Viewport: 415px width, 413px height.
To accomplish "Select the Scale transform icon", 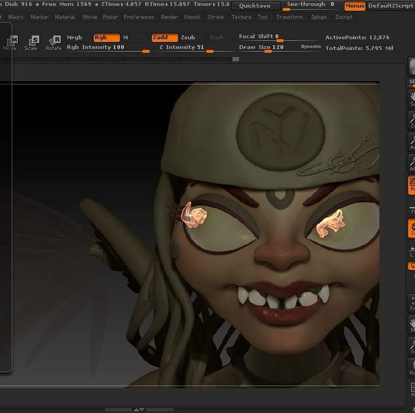I will pyautogui.click(x=31, y=43).
